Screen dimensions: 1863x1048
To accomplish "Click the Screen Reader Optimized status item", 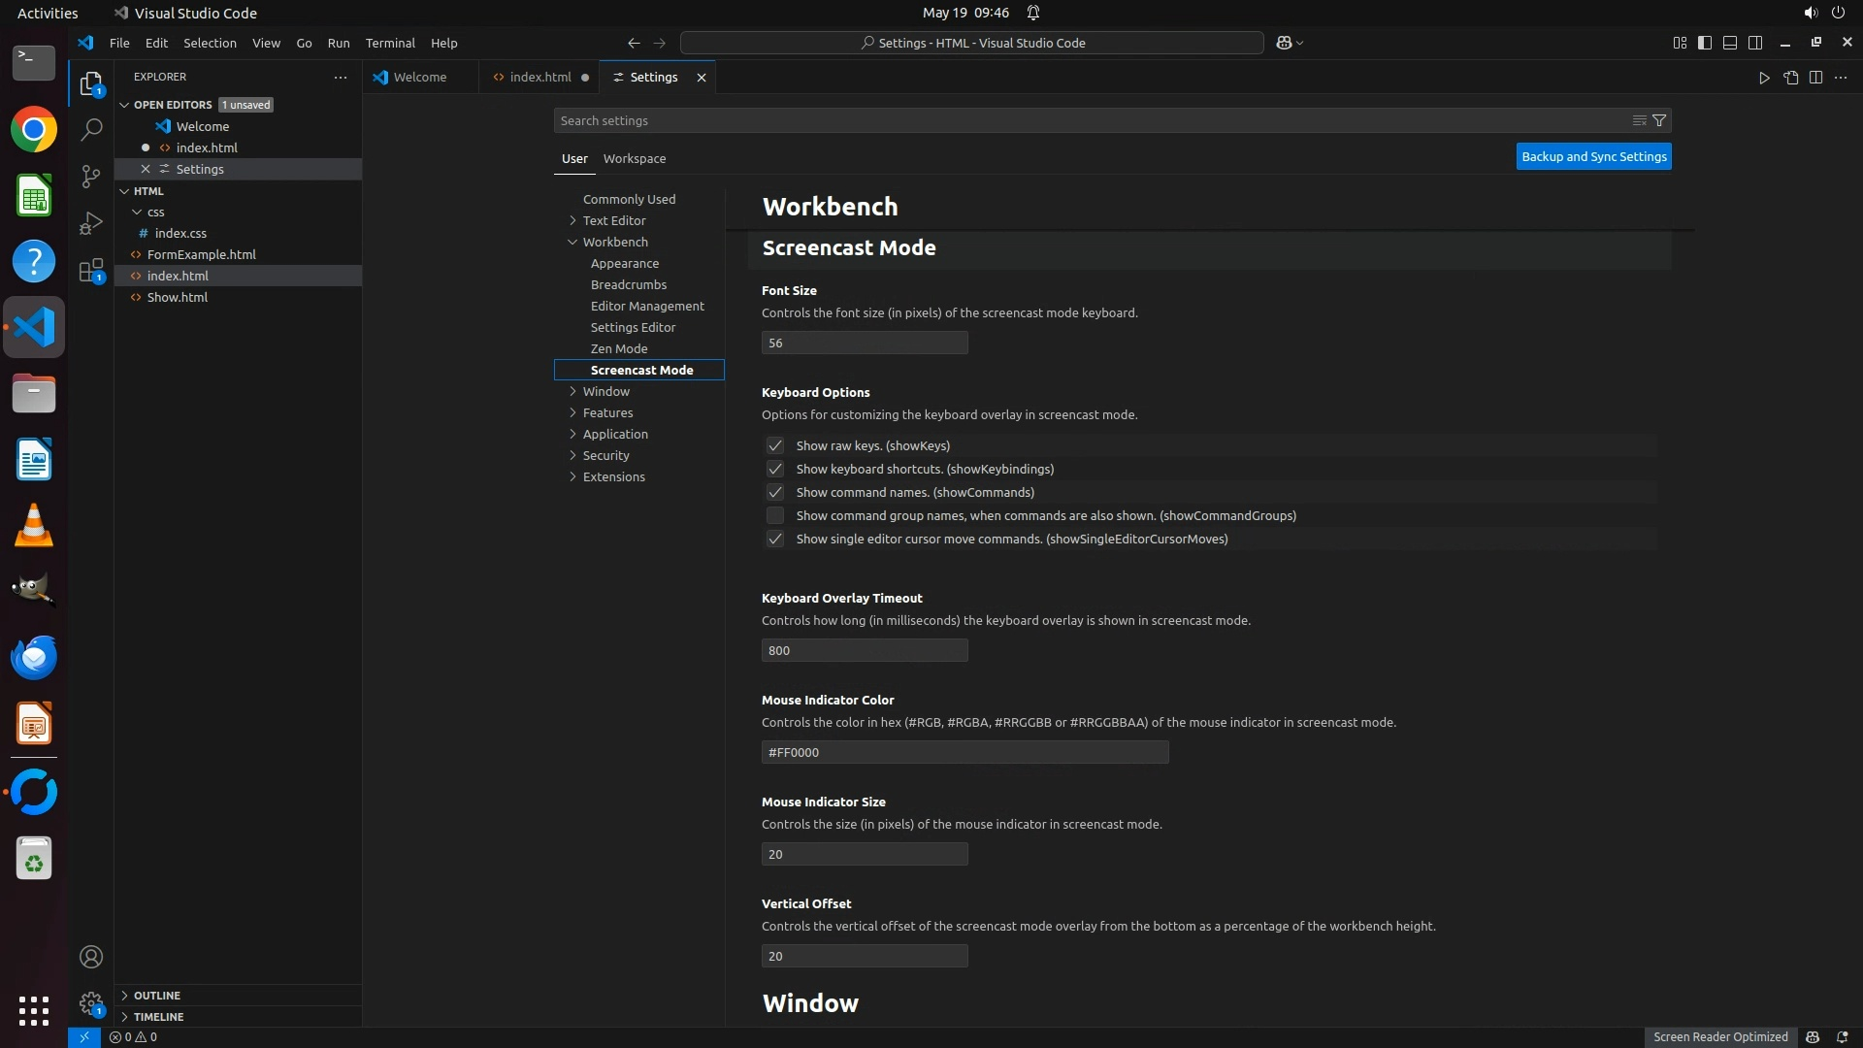I will (1719, 1036).
